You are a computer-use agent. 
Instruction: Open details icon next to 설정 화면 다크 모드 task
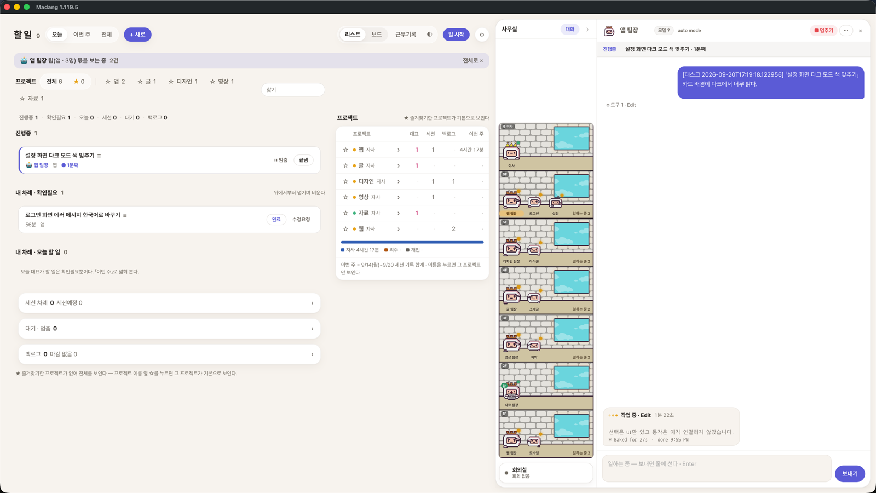click(99, 156)
